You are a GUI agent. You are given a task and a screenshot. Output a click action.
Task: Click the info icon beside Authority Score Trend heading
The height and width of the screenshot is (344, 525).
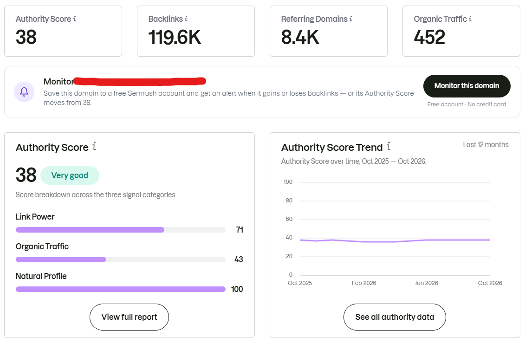coord(389,146)
